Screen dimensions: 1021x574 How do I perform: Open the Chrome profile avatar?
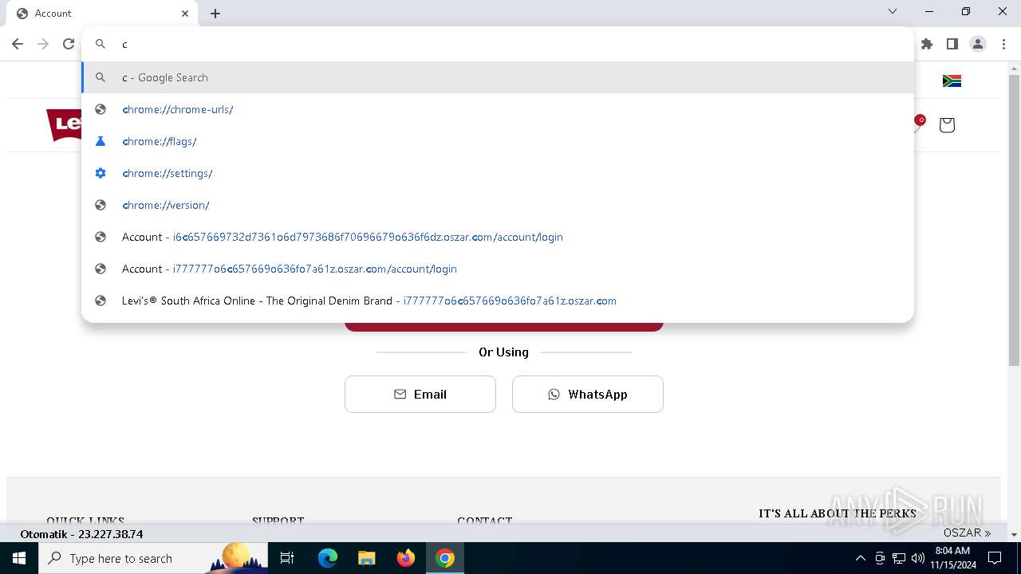click(x=978, y=44)
